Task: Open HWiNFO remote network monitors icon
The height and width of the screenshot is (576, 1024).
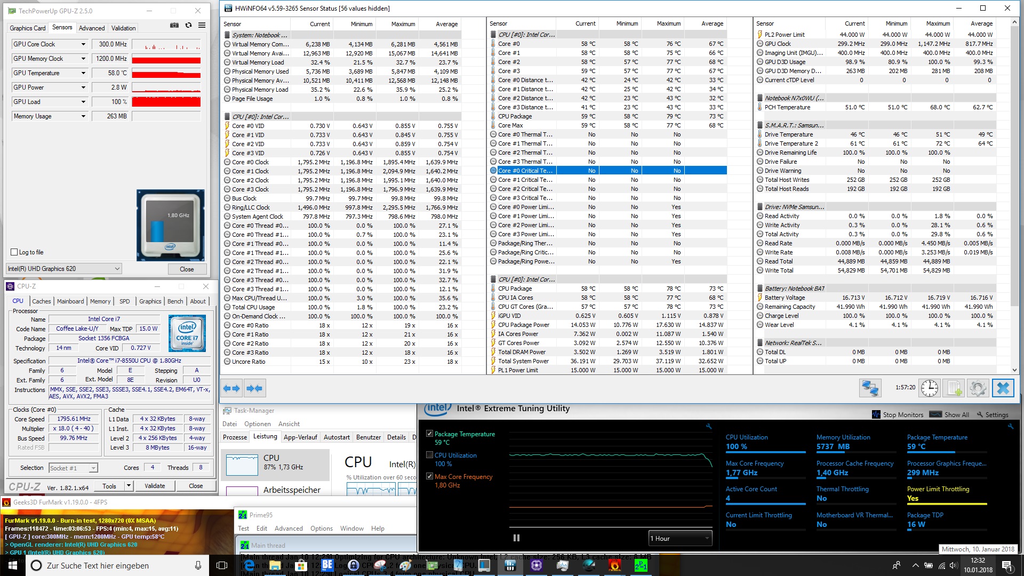Action: click(870, 388)
